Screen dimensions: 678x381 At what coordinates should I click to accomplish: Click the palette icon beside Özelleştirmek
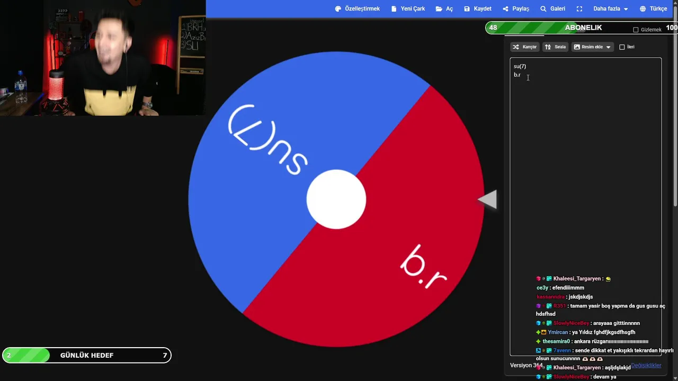pyautogui.click(x=338, y=8)
